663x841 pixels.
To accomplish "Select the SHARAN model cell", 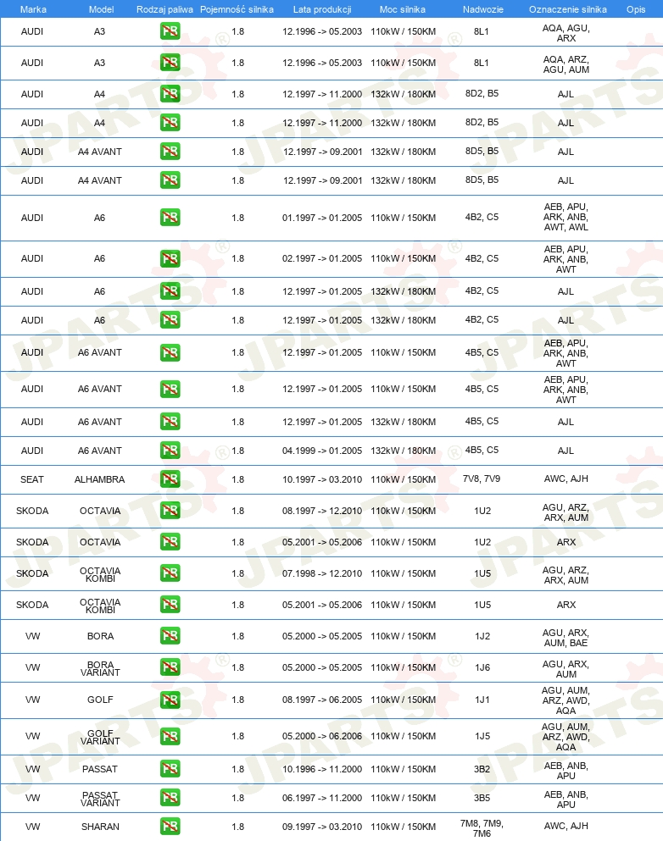I will click(100, 827).
